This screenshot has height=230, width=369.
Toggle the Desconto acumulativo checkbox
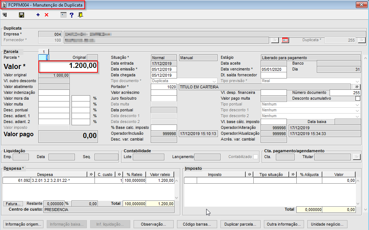point(358,99)
